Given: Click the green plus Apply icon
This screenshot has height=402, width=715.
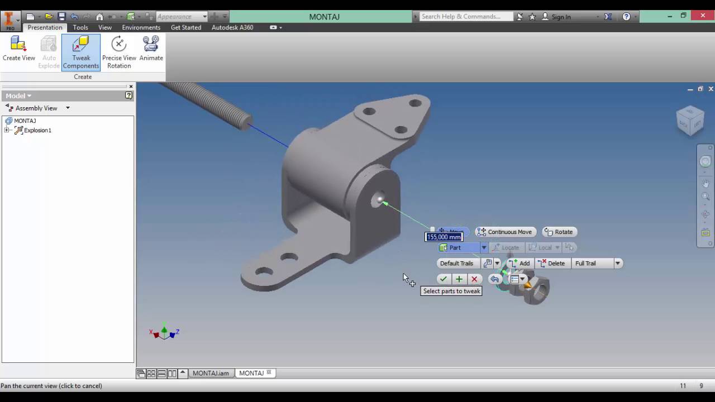Looking at the screenshot, I should [459, 279].
